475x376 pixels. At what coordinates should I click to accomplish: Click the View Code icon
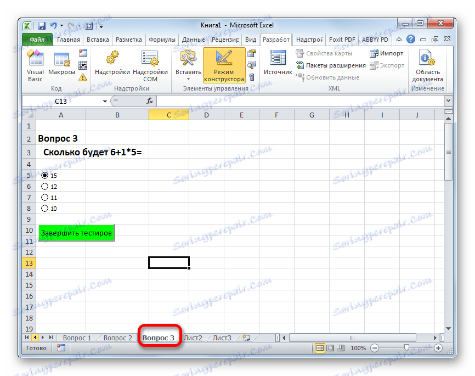coord(252,65)
